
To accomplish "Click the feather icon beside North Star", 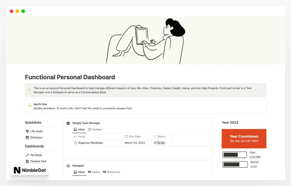I will (x=29, y=104).
